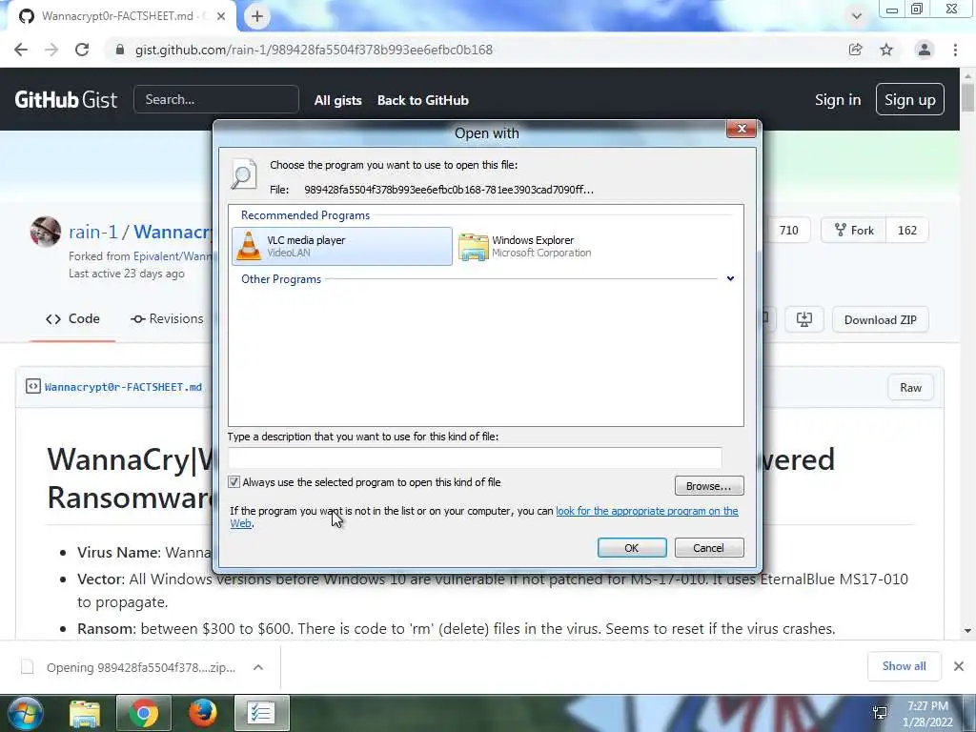Go back in Chrome browser
This screenshot has width=976, height=732.
click(x=21, y=50)
